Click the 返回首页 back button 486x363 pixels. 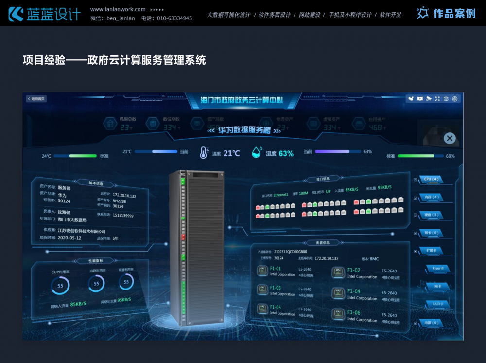[36, 99]
